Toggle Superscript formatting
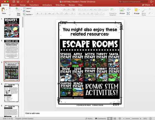This screenshot has height=120, width=155. point(54,14)
